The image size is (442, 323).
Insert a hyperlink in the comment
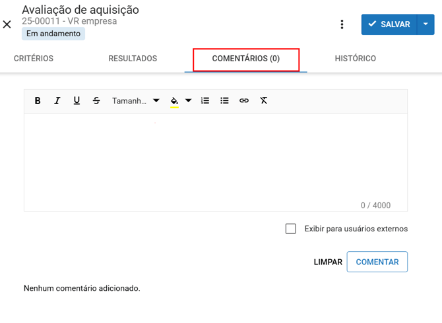click(244, 101)
